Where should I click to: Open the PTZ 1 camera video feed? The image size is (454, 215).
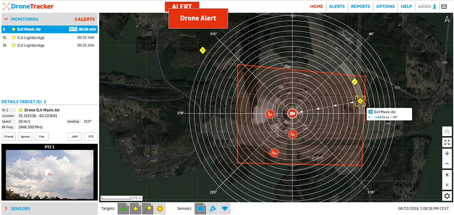50,175
